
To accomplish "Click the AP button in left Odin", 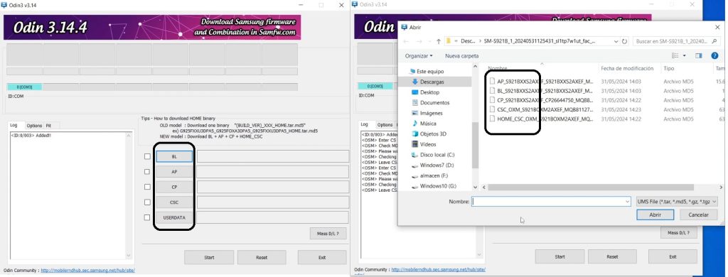I will 175,172.
